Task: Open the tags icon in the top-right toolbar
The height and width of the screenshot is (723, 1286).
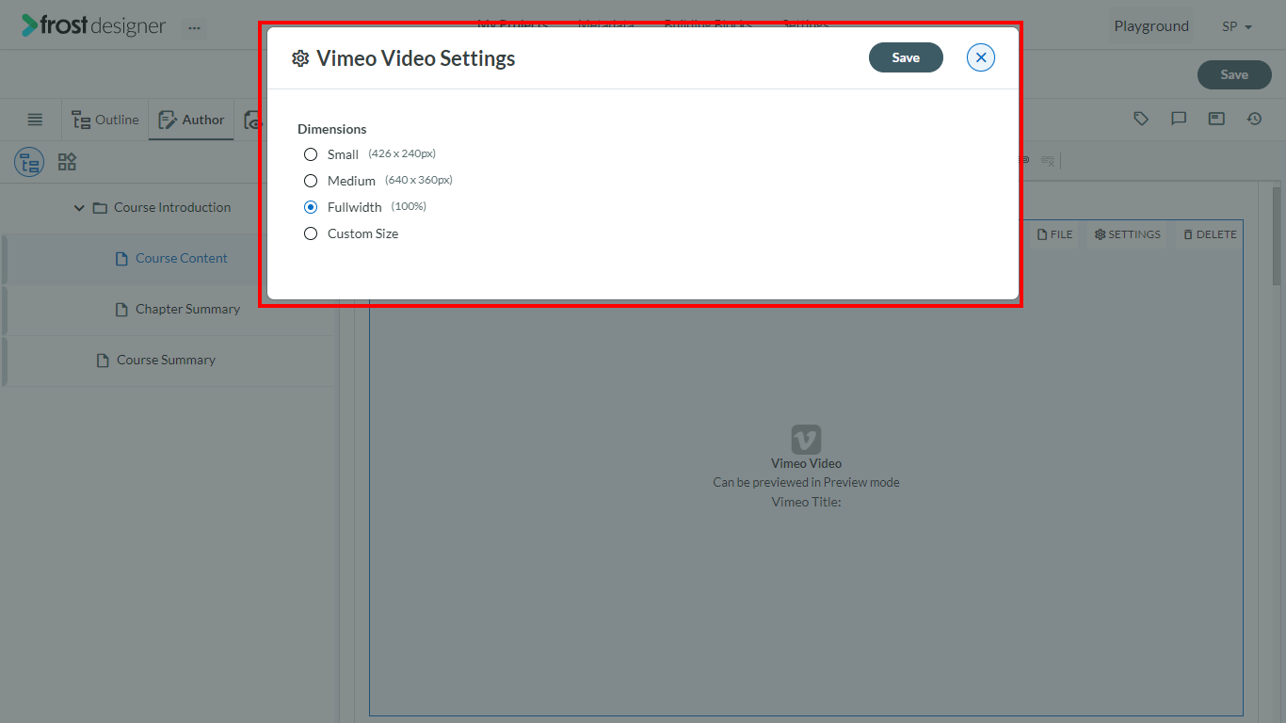Action: (x=1141, y=119)
